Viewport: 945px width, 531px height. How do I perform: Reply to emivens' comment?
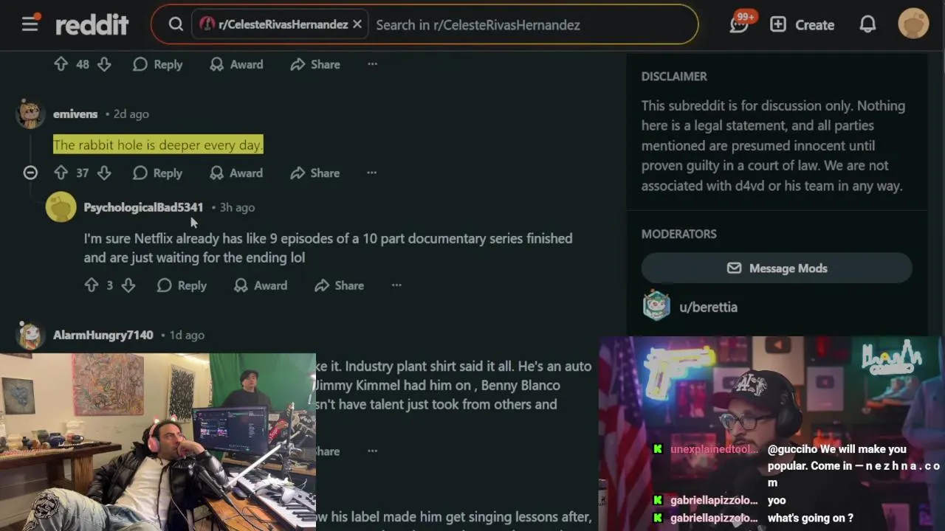pos(157,173)
